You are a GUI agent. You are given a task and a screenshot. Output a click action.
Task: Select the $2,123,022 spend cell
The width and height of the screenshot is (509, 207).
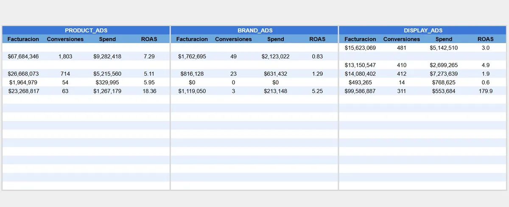tap(276, 56)
